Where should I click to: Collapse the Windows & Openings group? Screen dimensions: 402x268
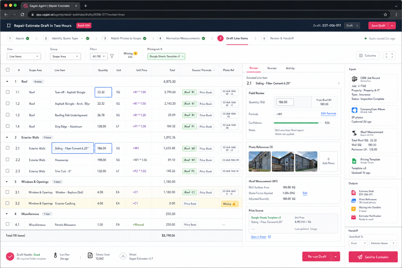(7, 182)
